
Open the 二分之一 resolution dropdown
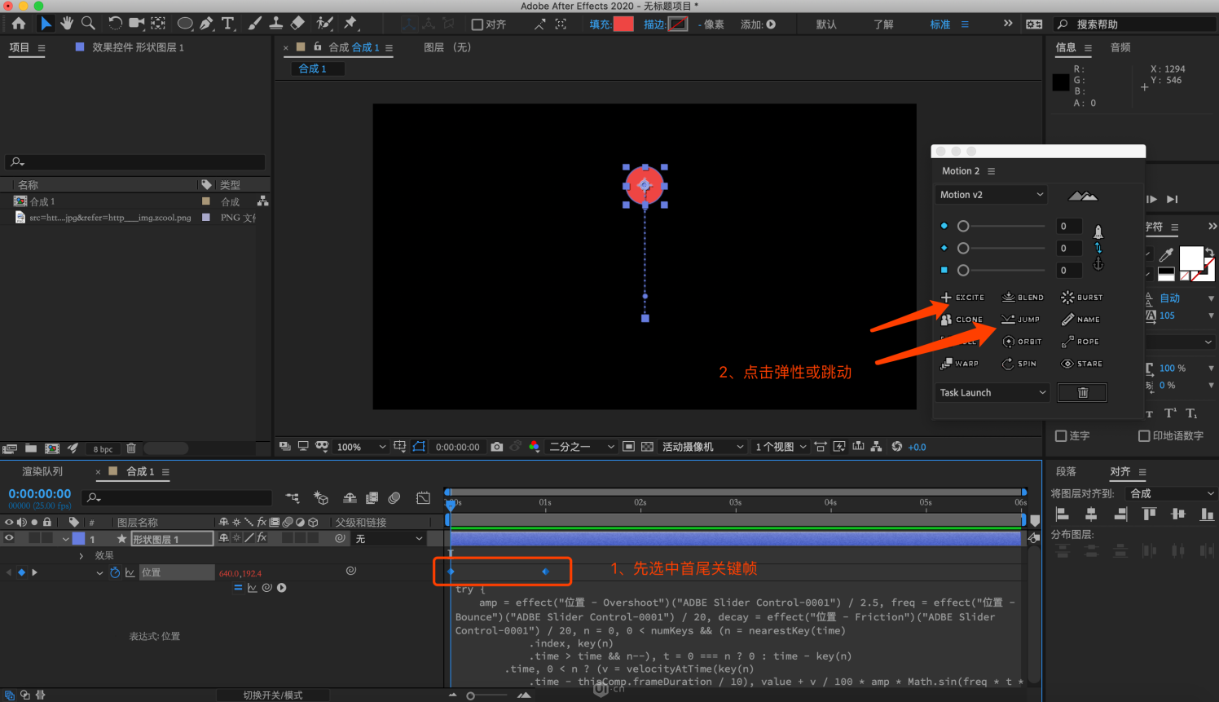point(581,447)
